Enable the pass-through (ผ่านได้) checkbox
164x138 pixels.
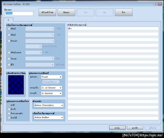9,118
